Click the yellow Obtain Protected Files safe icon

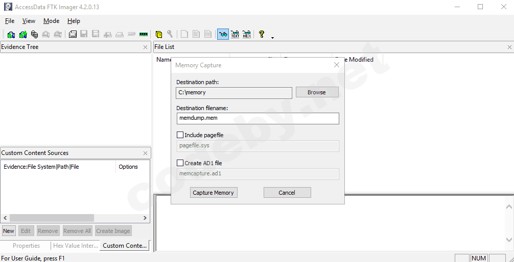click(159, 34)
